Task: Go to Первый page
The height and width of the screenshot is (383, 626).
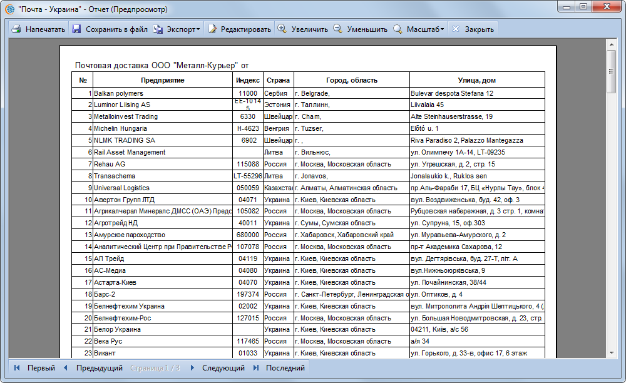Action: coord(41,368)
